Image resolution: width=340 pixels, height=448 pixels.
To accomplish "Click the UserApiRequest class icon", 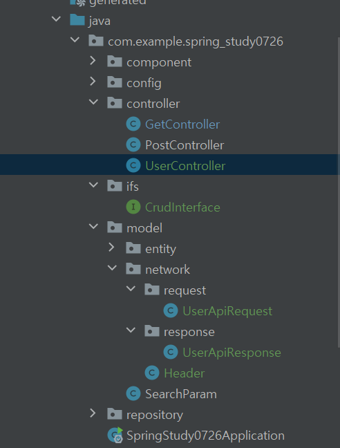I will coord(171,310).
